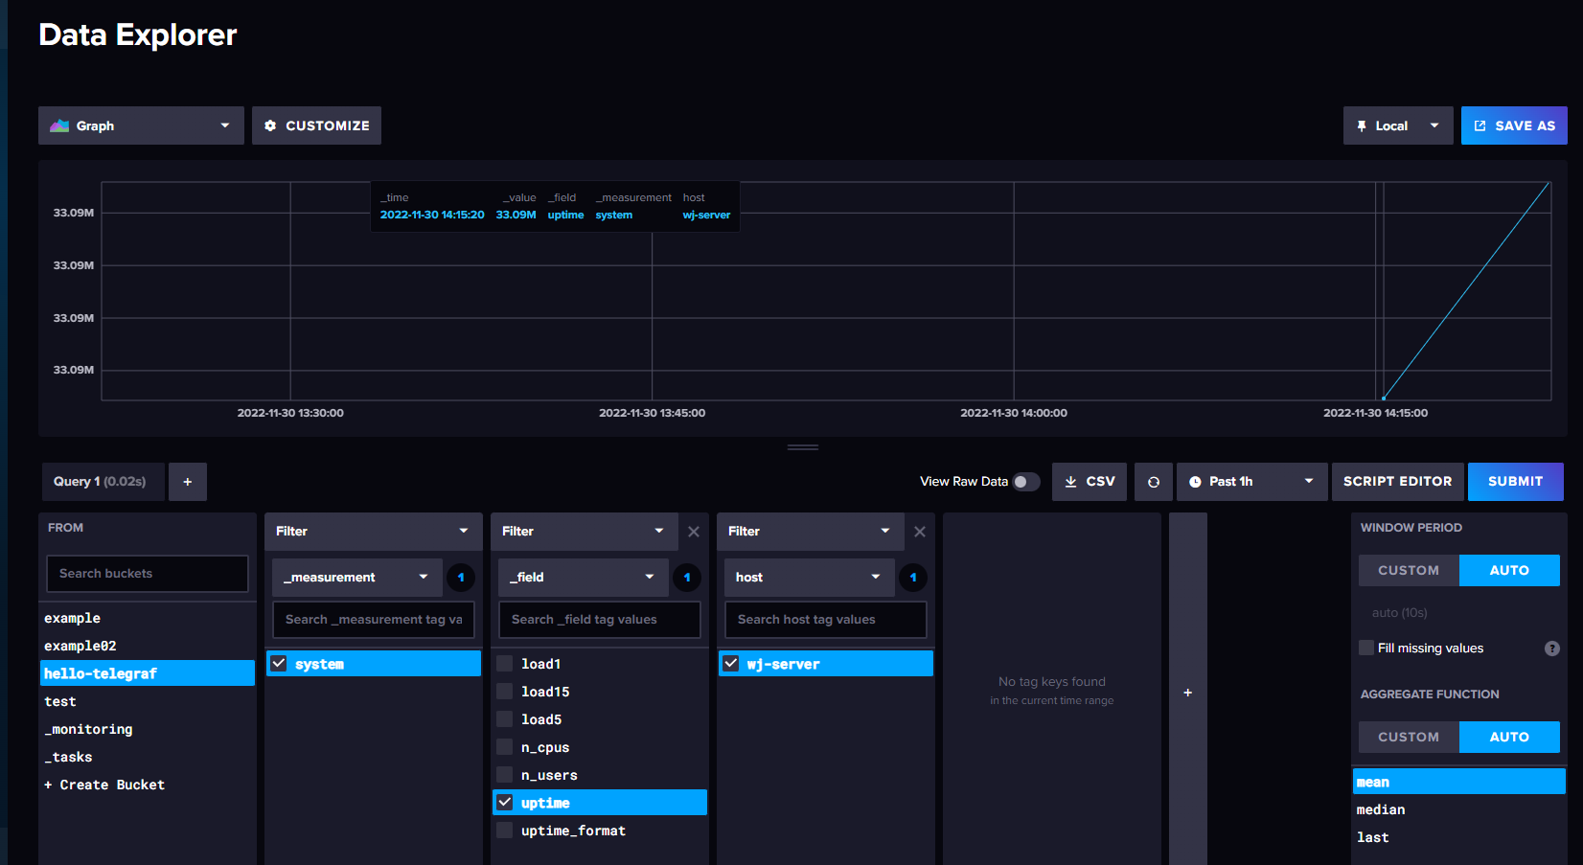Check the n_cpus field checkbox
The width and height of the screenshot is (1583, 865).
pyautogui.click(x=505, y=747)
